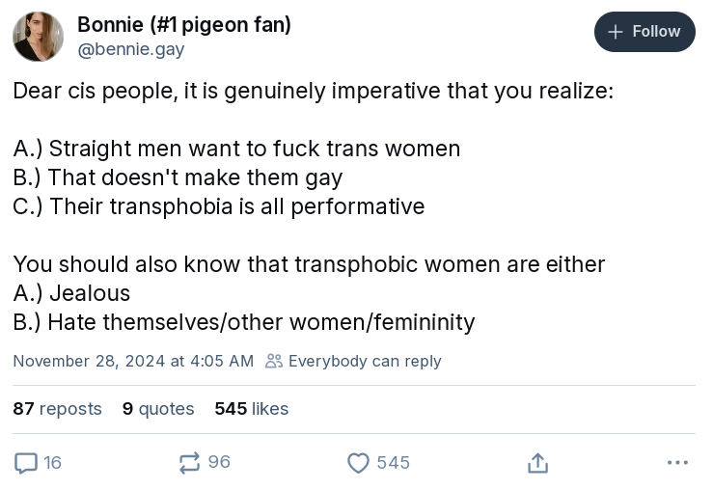Click the Everybody can reply label

(x=365, y=361)
